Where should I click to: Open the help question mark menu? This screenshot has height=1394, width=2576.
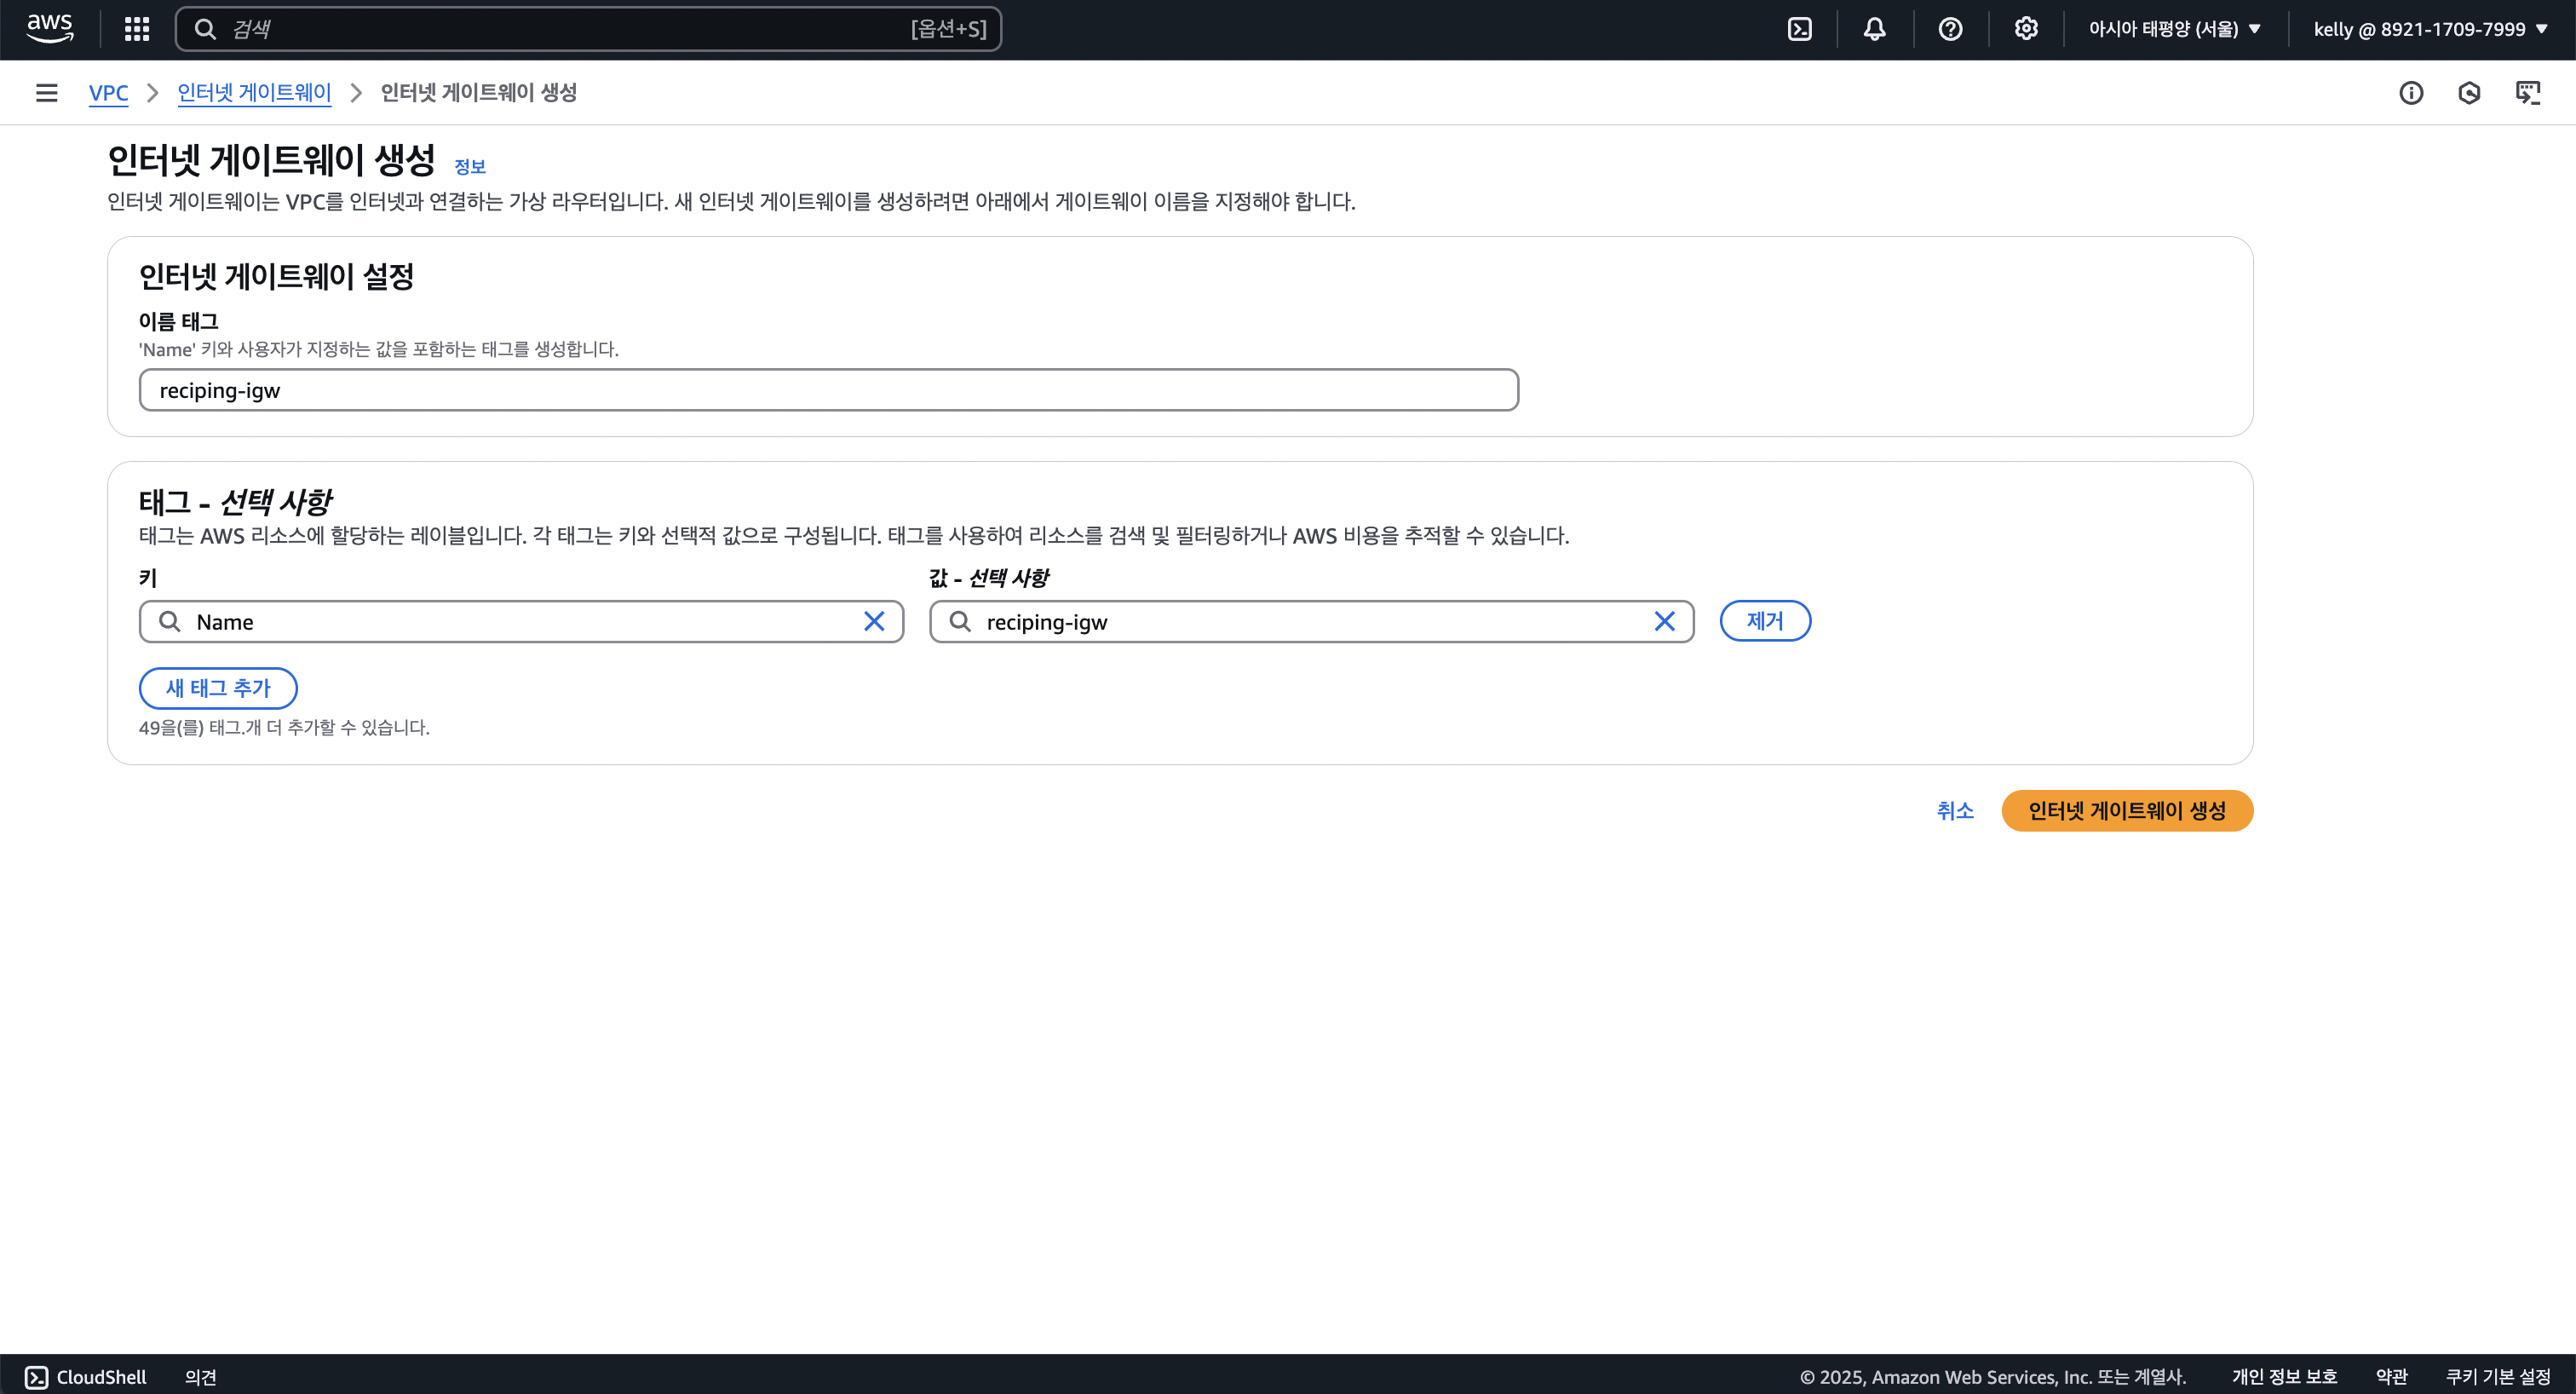click(x=1950, y=29)
